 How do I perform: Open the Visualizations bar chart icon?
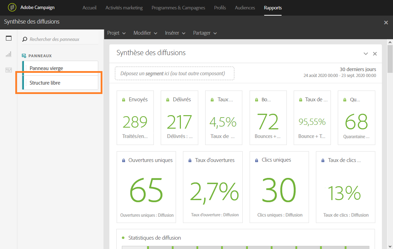pyautogui.click(x=9, y=54)
